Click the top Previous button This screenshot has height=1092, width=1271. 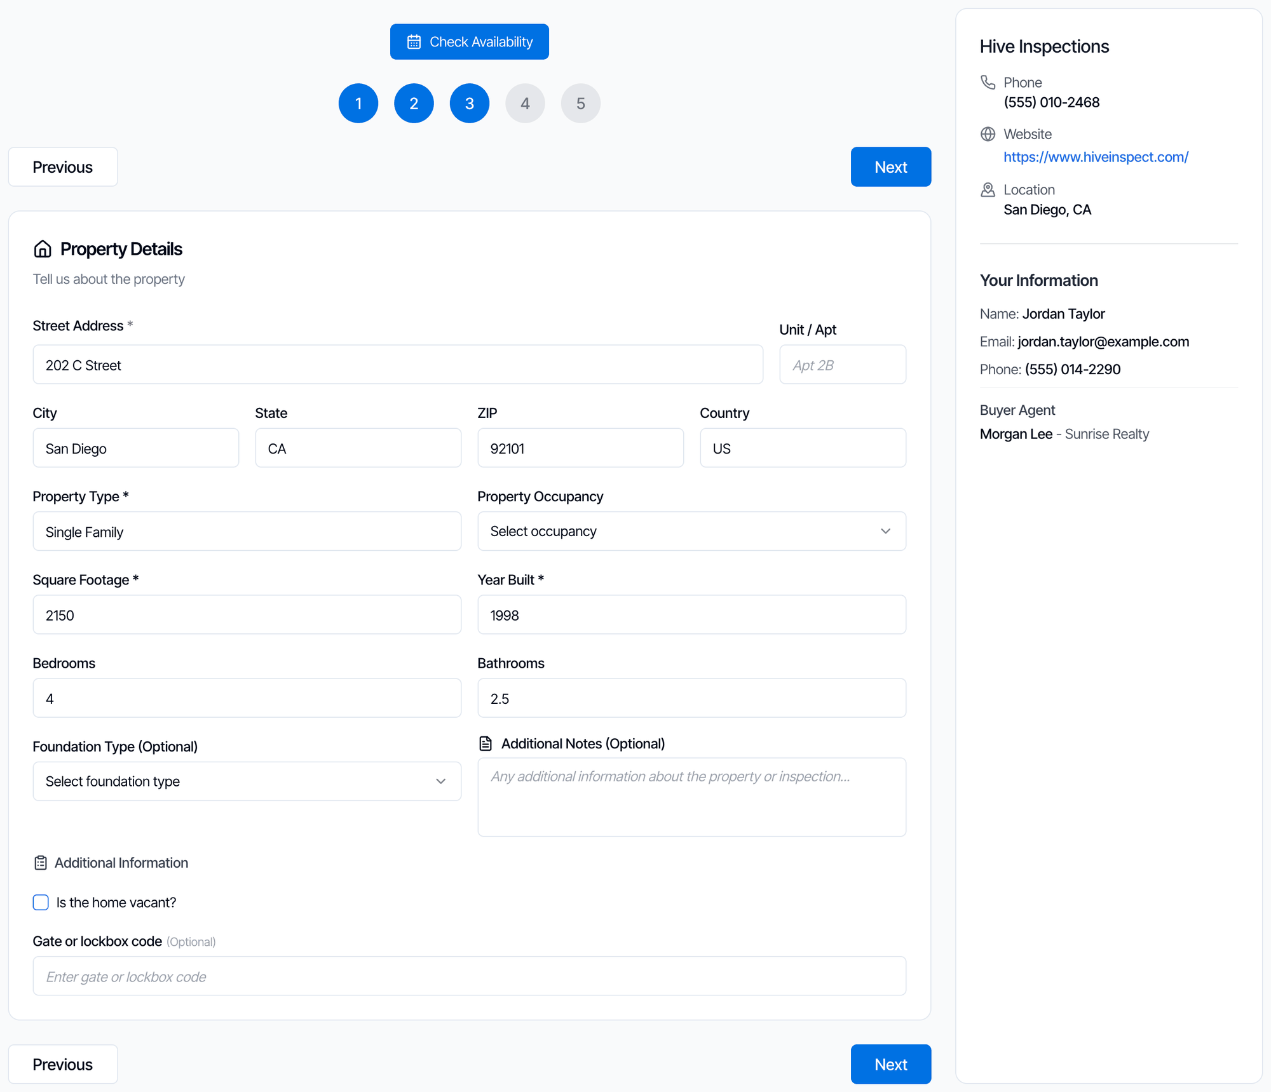pos(63,167)
